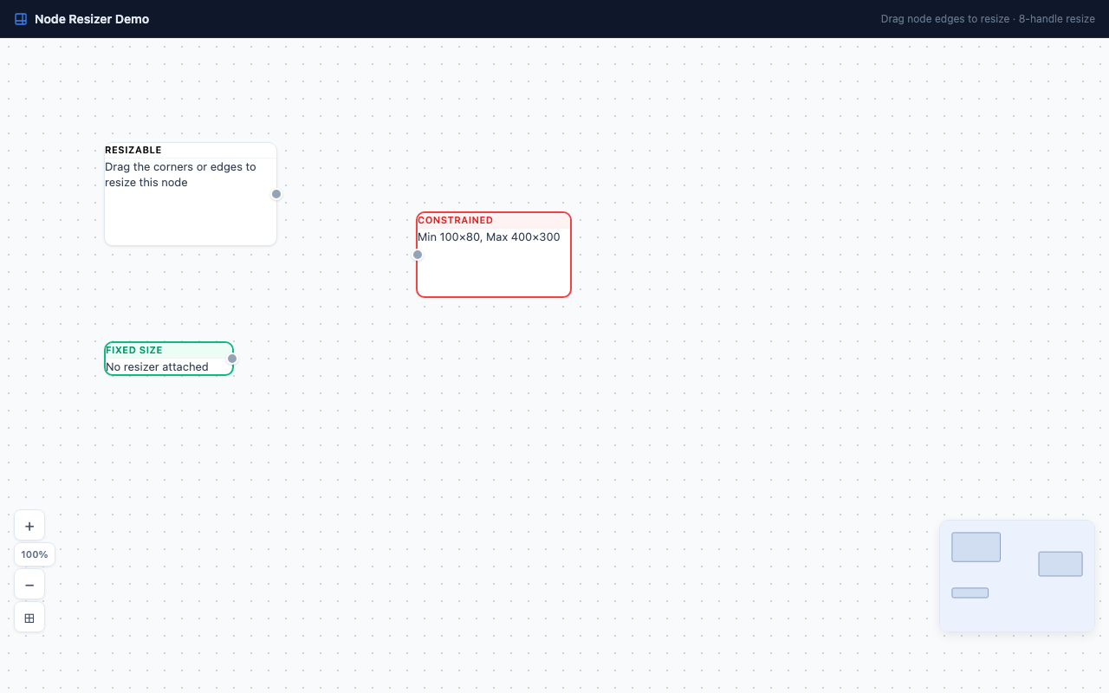
Task: Click the Constrained node rectangle in minimap
Action: 1060,564
